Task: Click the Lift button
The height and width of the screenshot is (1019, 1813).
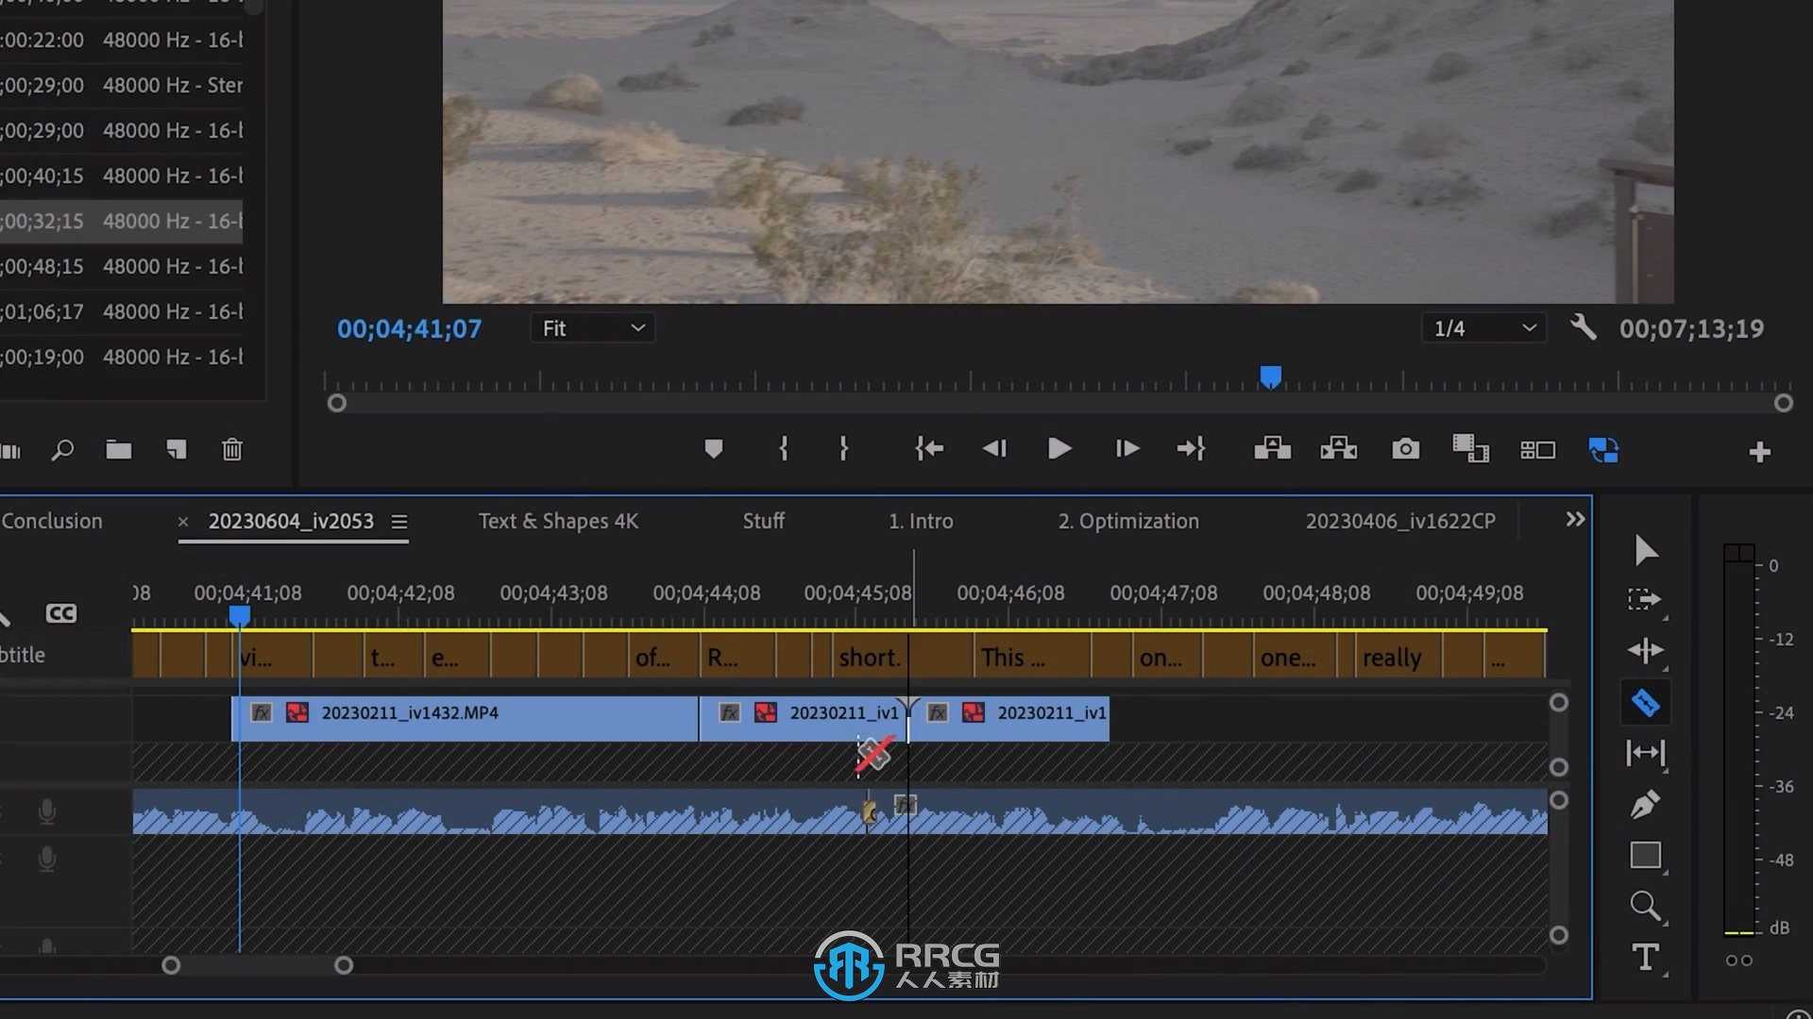Action: coord(1272,449)
